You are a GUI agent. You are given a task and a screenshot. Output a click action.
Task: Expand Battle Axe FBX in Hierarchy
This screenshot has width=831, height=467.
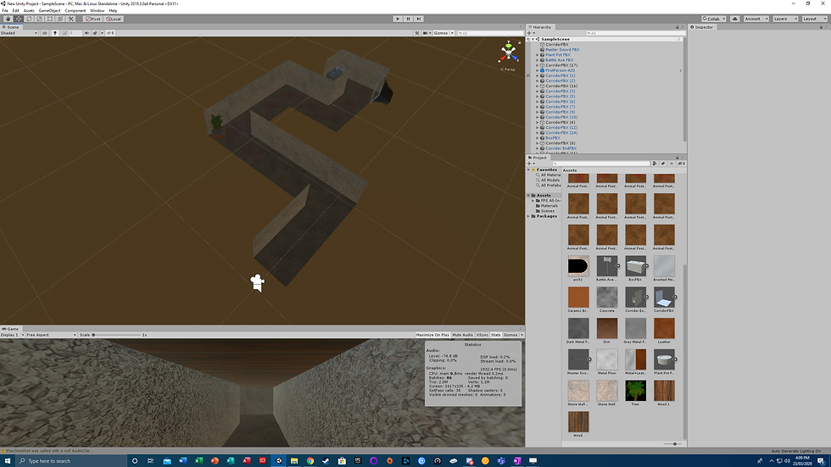pyautogui.click(x=538, y=60)
